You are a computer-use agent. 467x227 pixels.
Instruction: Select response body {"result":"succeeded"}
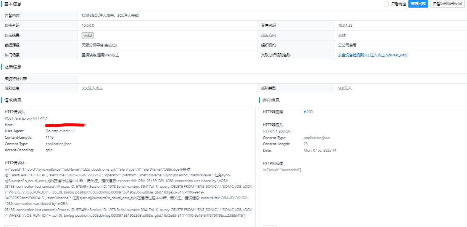click(x=282, y=169)
